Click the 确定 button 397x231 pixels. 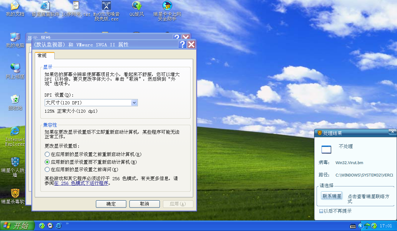click(111, 204)
